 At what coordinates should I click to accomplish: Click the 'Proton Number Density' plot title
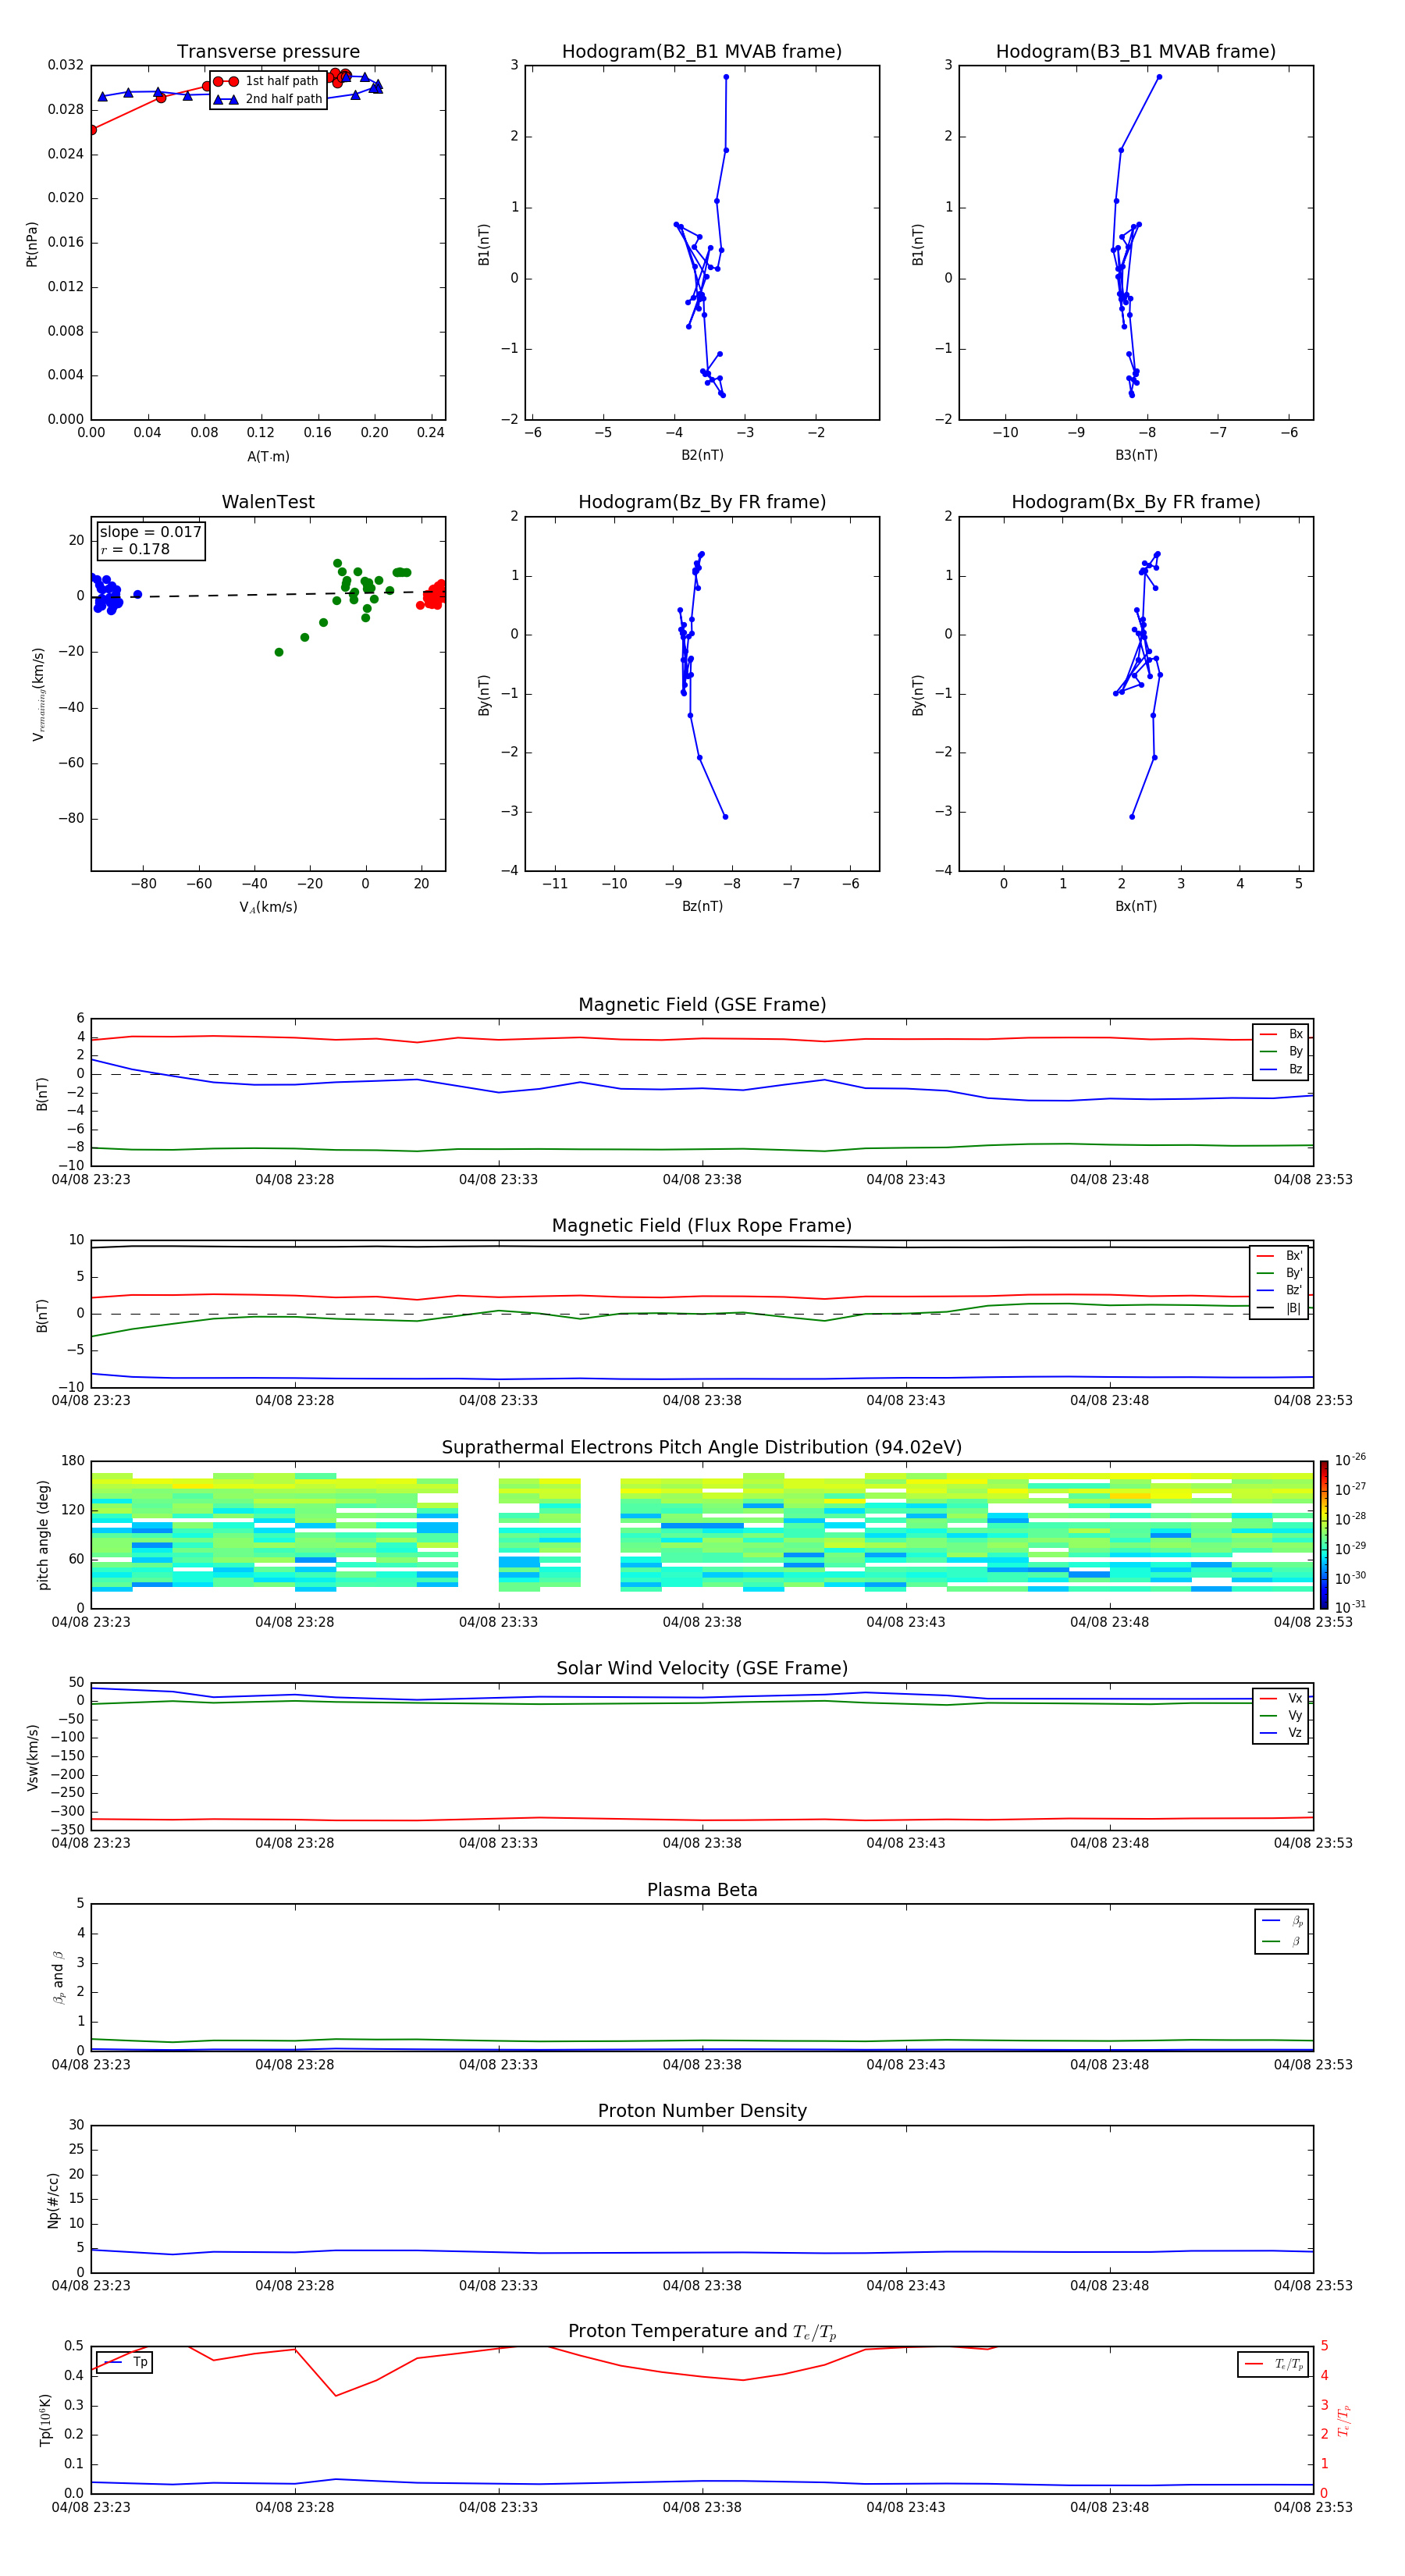[702, 2111]
